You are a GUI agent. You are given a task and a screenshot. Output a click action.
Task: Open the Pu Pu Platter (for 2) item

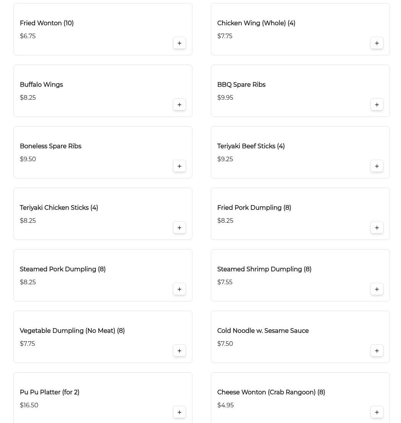click(x=50, y=392)
